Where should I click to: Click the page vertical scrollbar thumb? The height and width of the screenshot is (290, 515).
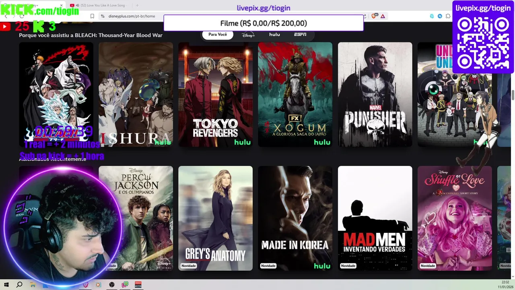tap(513, 95)
